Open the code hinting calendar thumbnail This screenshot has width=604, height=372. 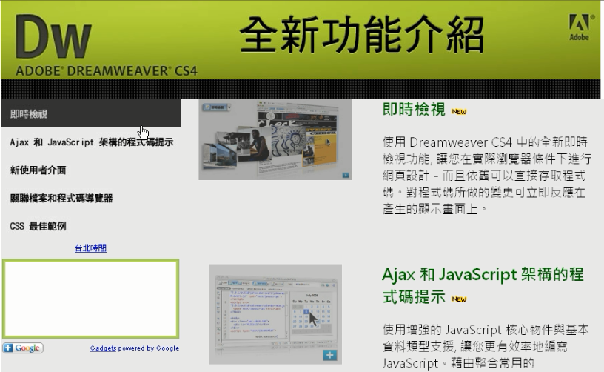(275, 314)
